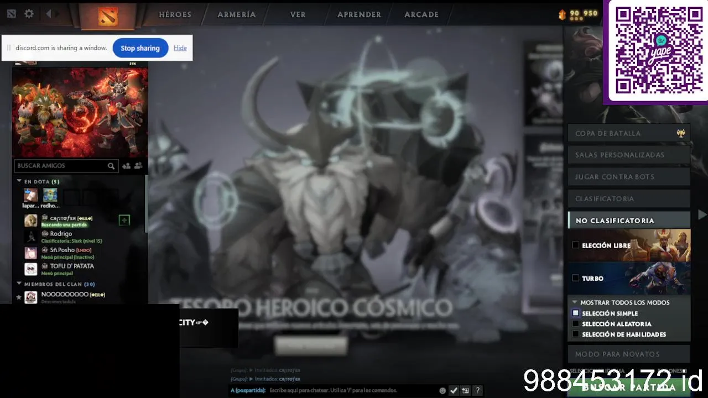Click the add friend icon

126,166
